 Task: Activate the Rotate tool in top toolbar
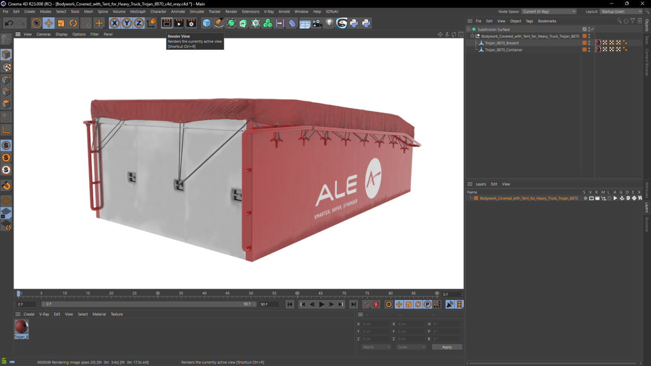73,23
